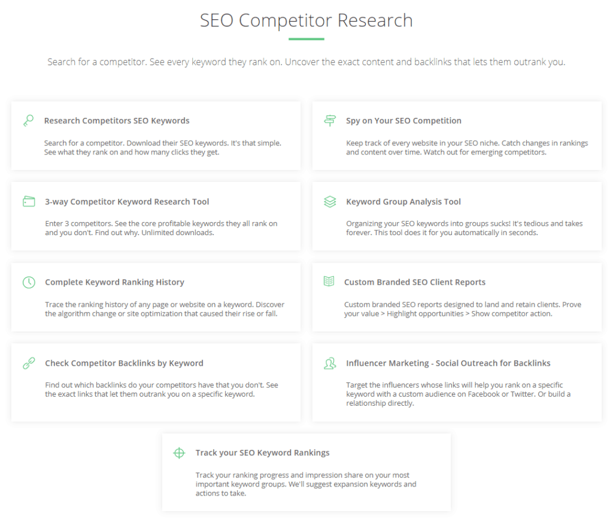Open the Spy on Your SEO Competition heading

pos(403,121)
